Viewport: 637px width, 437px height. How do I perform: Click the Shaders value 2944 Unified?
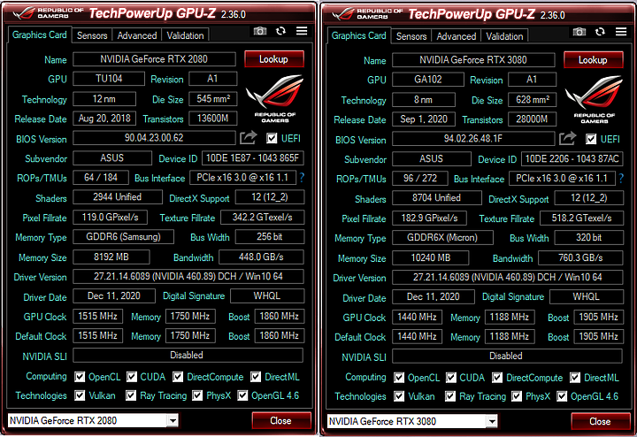[118, 197]
